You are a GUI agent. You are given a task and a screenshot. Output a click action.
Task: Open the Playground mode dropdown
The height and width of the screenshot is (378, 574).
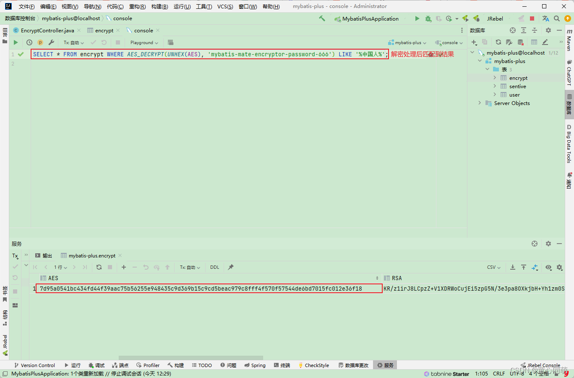click(144, 42)
